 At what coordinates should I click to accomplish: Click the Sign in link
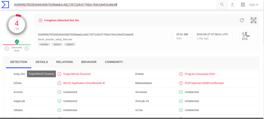click(x=253, y=5)
